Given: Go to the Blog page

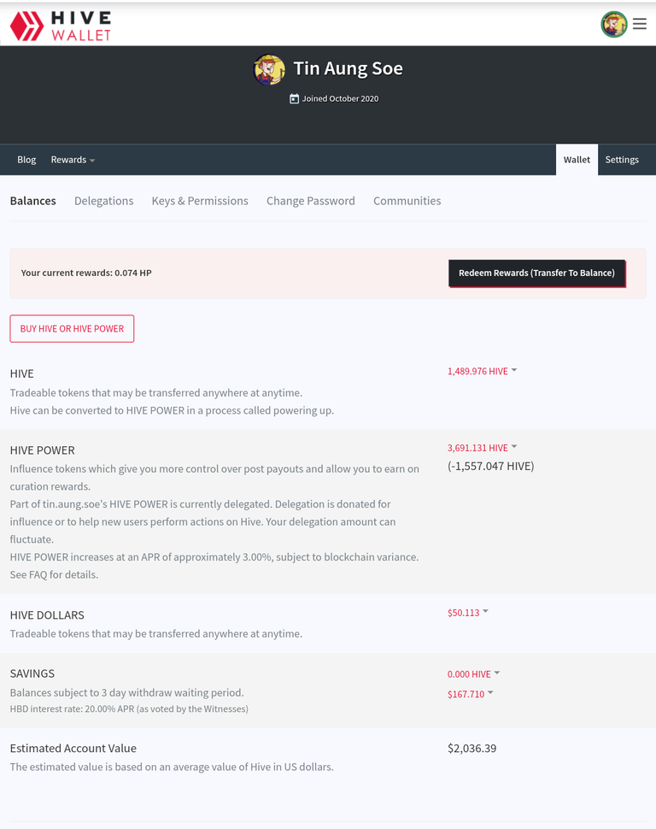Looking at the screenshot, I should tap(26, 160).
